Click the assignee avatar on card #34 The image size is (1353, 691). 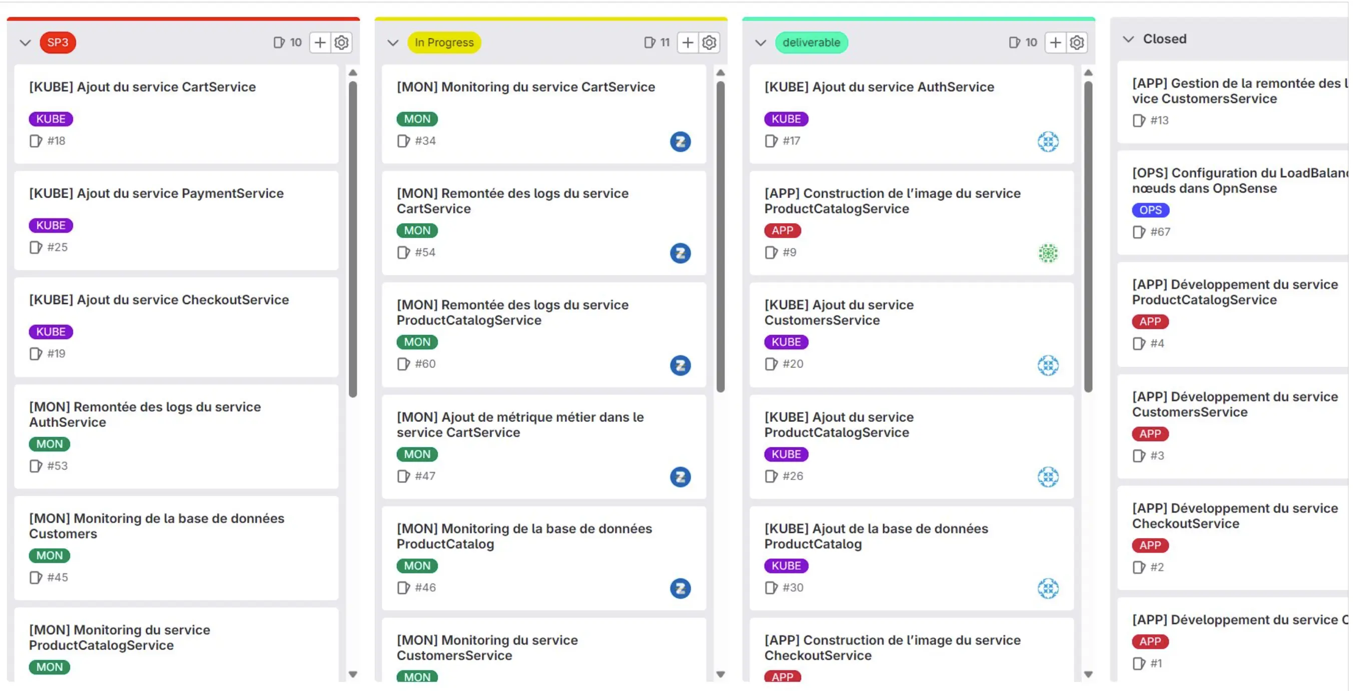(x=680, y=141)
